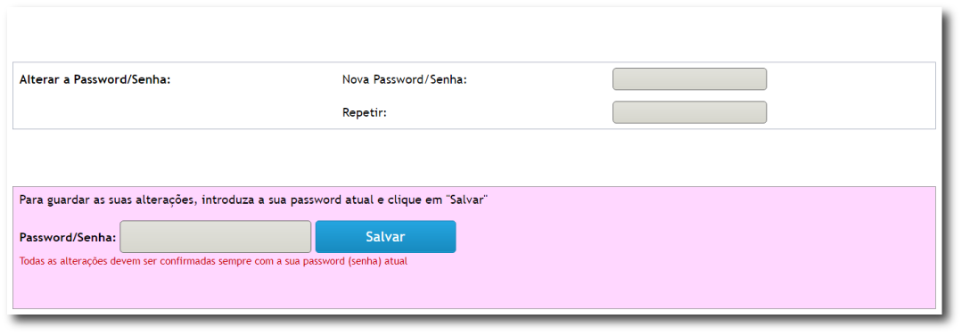Click the "Alterar a Password/Senha:" heading
The height and width of the screenshot is (335, 962).
[x=95, y=80]
